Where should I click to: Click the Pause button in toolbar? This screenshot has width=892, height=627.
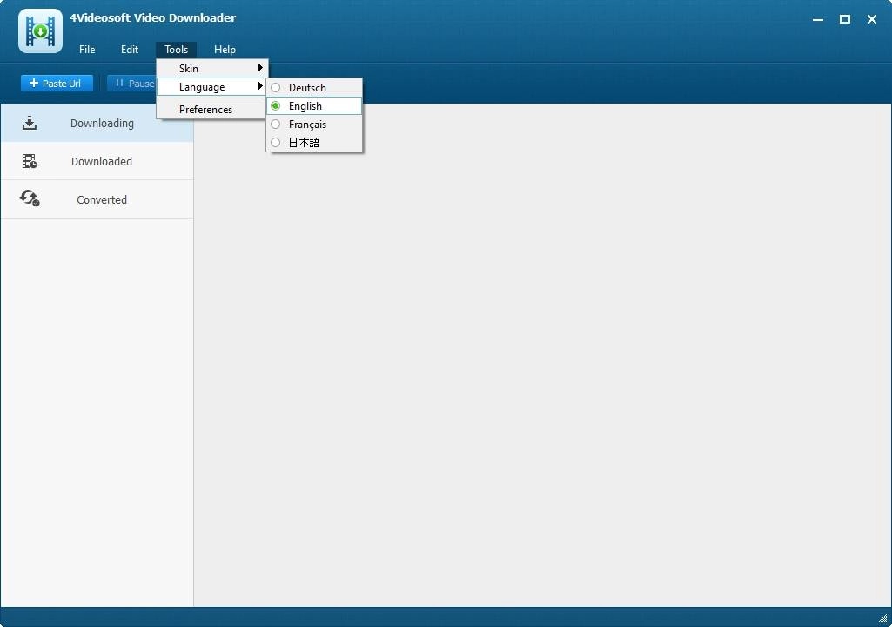click(x=132, y=83)
